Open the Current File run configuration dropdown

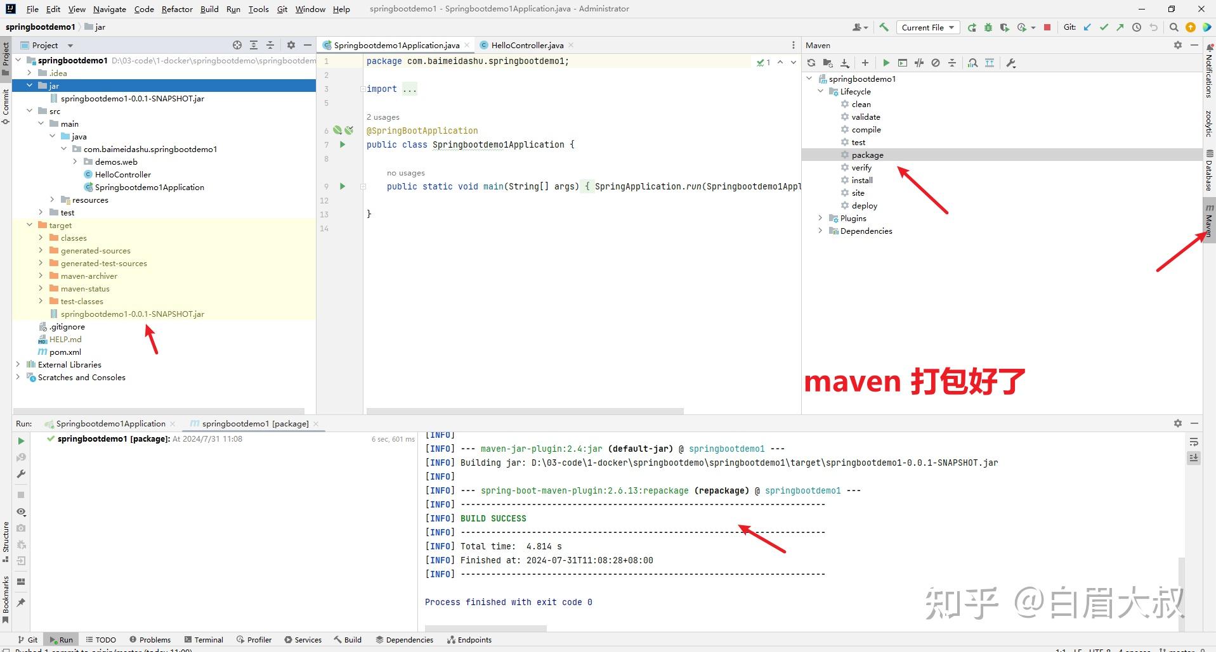[x=928, y=27]
